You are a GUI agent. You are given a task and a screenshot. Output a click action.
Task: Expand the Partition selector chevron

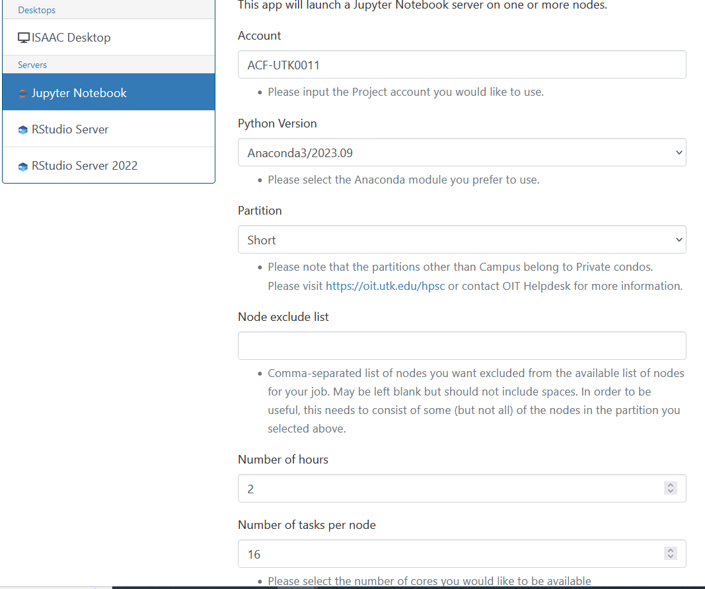[x=679, y=239]
